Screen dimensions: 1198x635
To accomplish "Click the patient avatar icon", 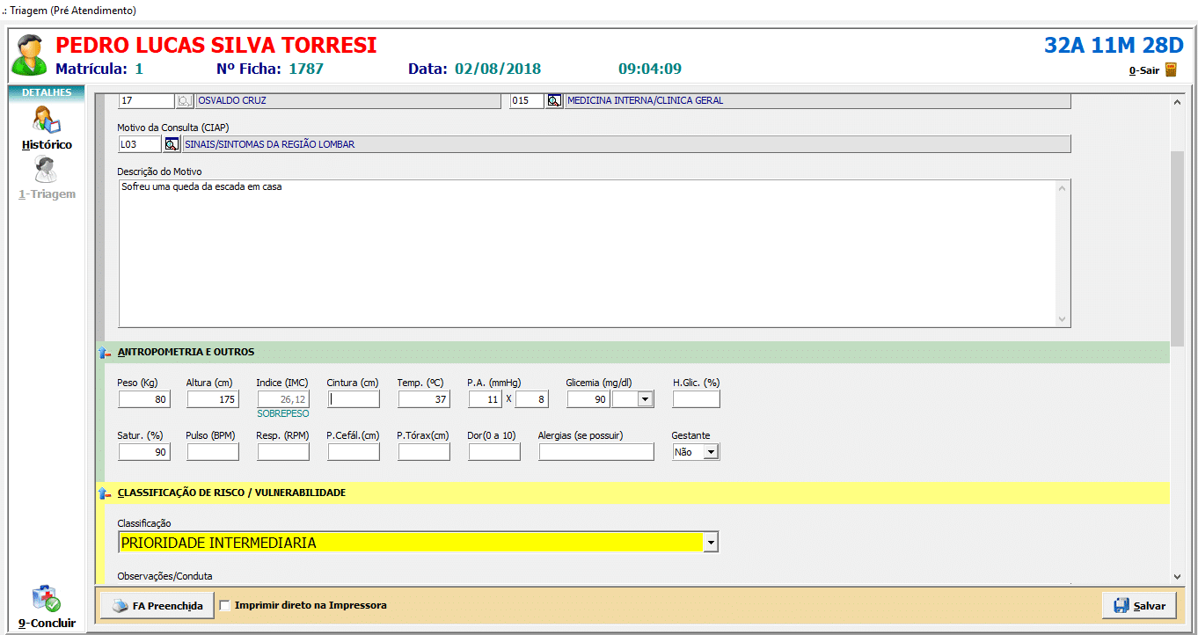I will 29,55.
